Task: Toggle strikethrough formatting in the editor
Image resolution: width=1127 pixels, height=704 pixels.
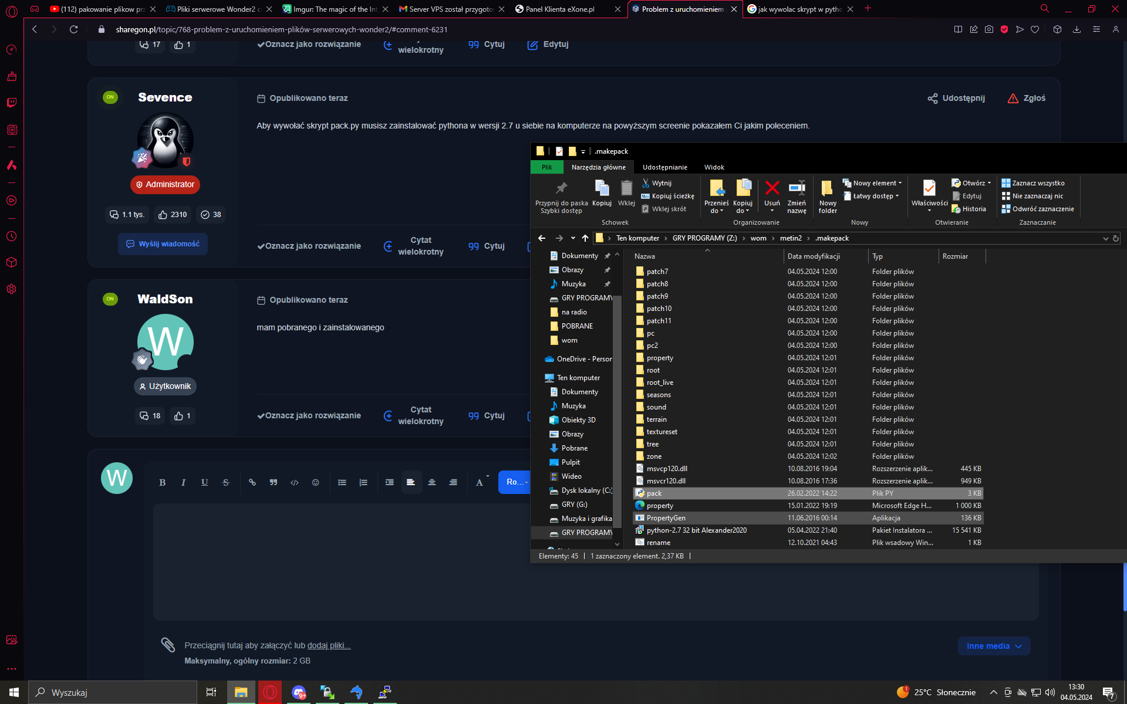Action: [225, 482]
